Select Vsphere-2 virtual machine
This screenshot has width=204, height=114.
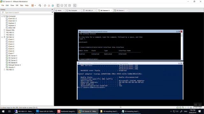pyautogui.click(x=12, y=25)
